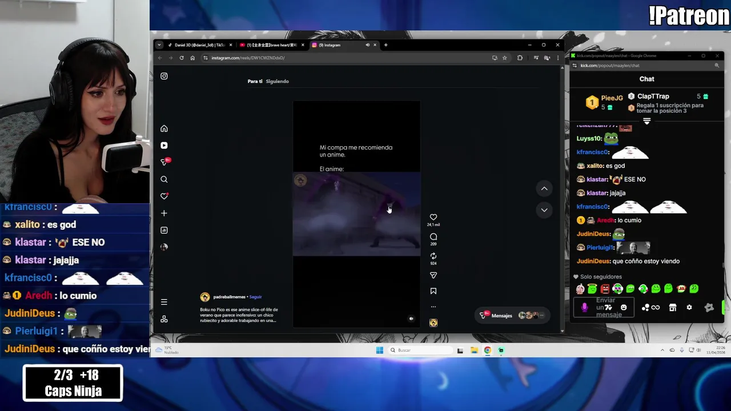731x411 pixels.
Task: Click ClapTTrap in the gift leaderboard
Action: (653, 96)
